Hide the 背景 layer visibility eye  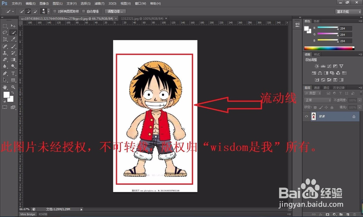pyautogui.click(x=306, y=116)
